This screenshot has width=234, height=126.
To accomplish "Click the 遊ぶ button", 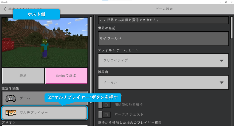I will point(23,76).
